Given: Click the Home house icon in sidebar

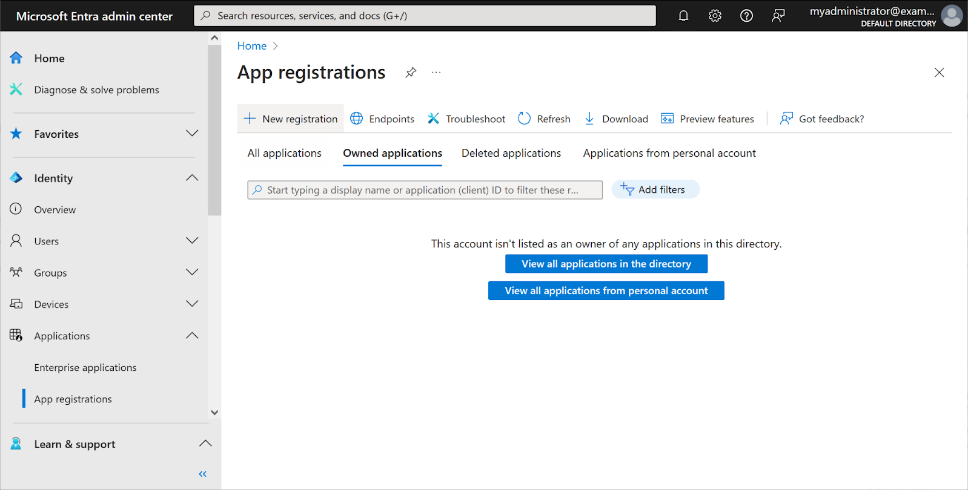Looking at the screenshot, I should 16,58.
